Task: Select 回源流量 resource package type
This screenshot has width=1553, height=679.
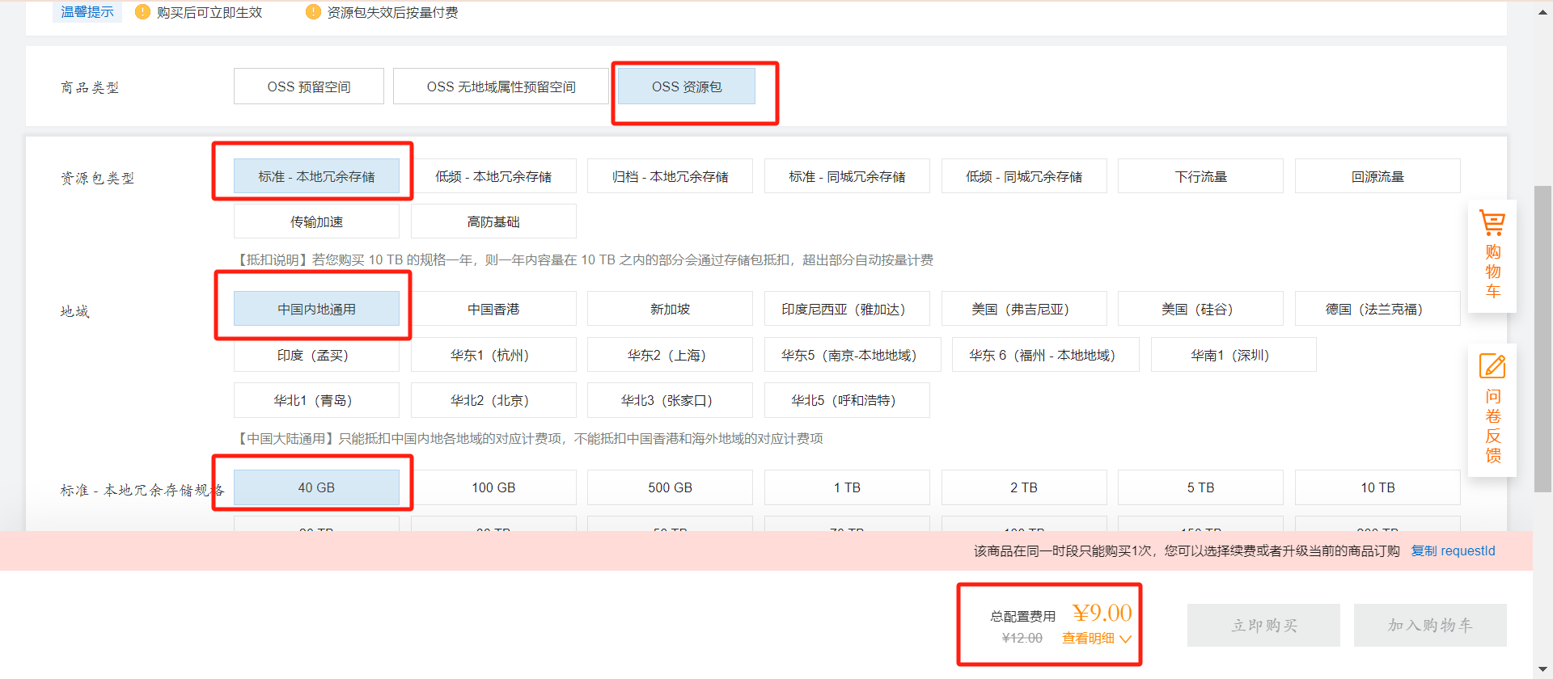Action: click(1377, 176)
